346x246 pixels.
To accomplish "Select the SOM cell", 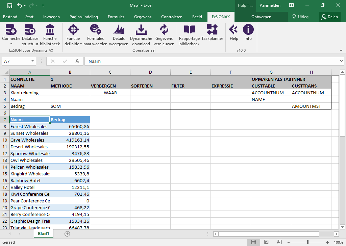I will [70, 106].
